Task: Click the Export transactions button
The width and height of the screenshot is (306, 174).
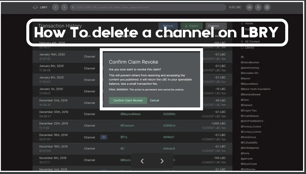Action: (x=192, y=26)
